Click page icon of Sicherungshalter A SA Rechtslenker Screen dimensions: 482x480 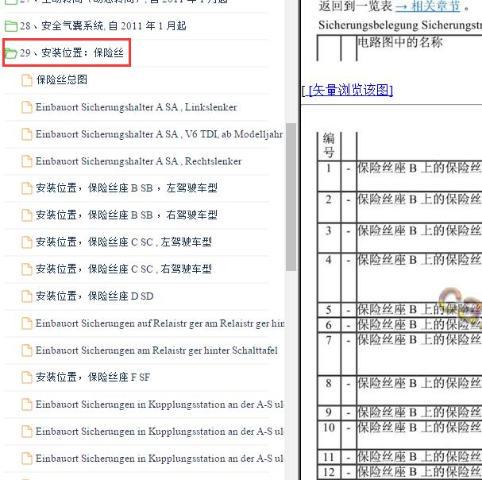(27, 161)
